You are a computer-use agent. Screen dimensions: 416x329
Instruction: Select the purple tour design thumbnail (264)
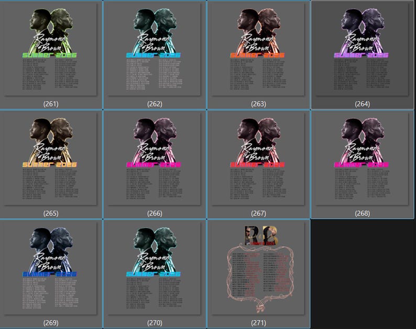click(x=362, y=50)
